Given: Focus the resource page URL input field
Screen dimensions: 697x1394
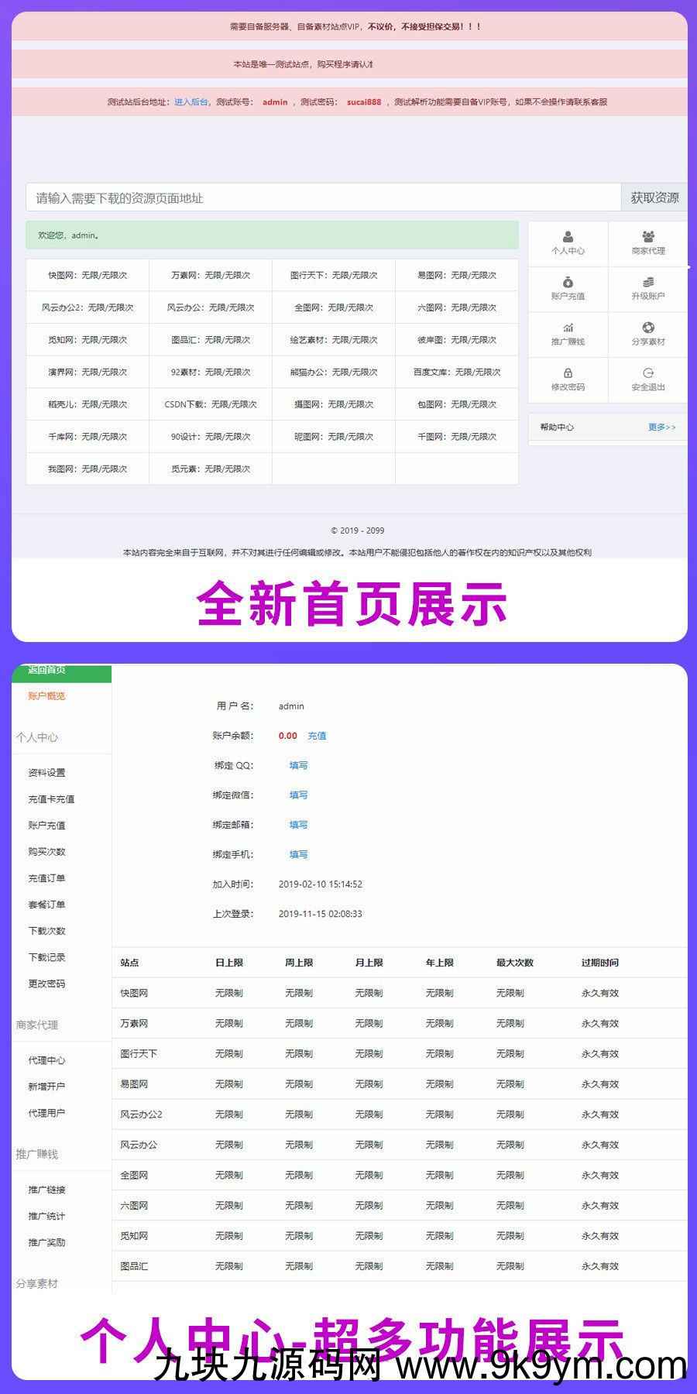Looking at the screenshot, I should 323,197.
